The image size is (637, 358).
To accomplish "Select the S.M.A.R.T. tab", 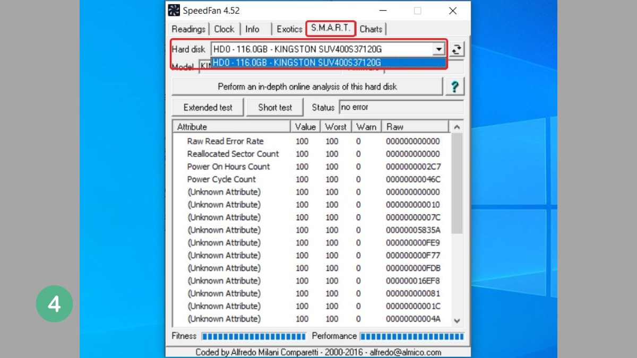I will pyautogui.click(x=331, y=28).
